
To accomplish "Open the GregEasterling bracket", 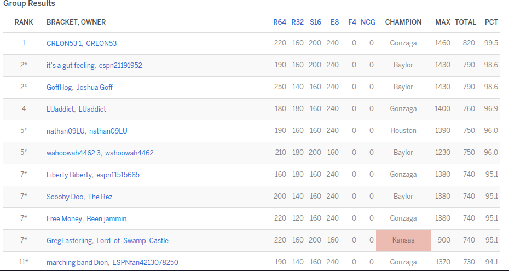I will point(70,240).
